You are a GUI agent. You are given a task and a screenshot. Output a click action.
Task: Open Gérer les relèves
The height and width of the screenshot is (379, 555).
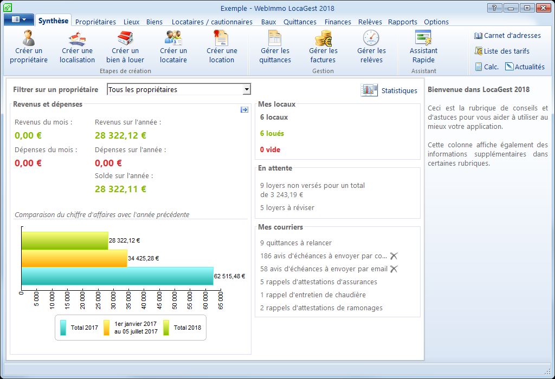tap(371, 39)
